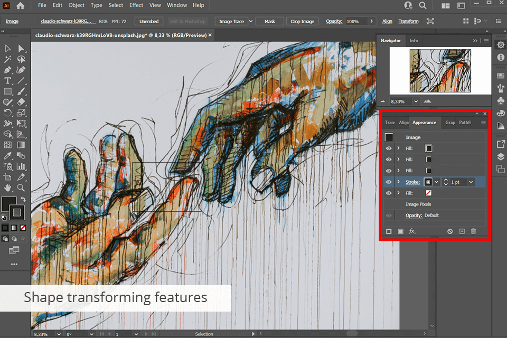Toggle eye of the Fill row with the red-slash swatch

coord(389,193)
